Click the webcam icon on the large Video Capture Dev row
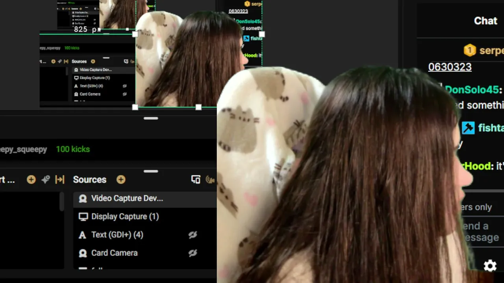The height and width of the screenshot is (283, 504). 83,198
